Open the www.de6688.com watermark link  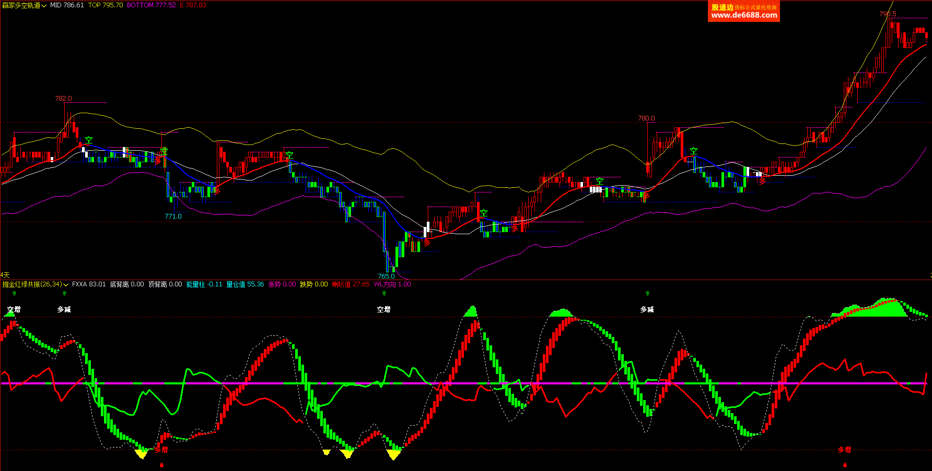click(744, 15)
